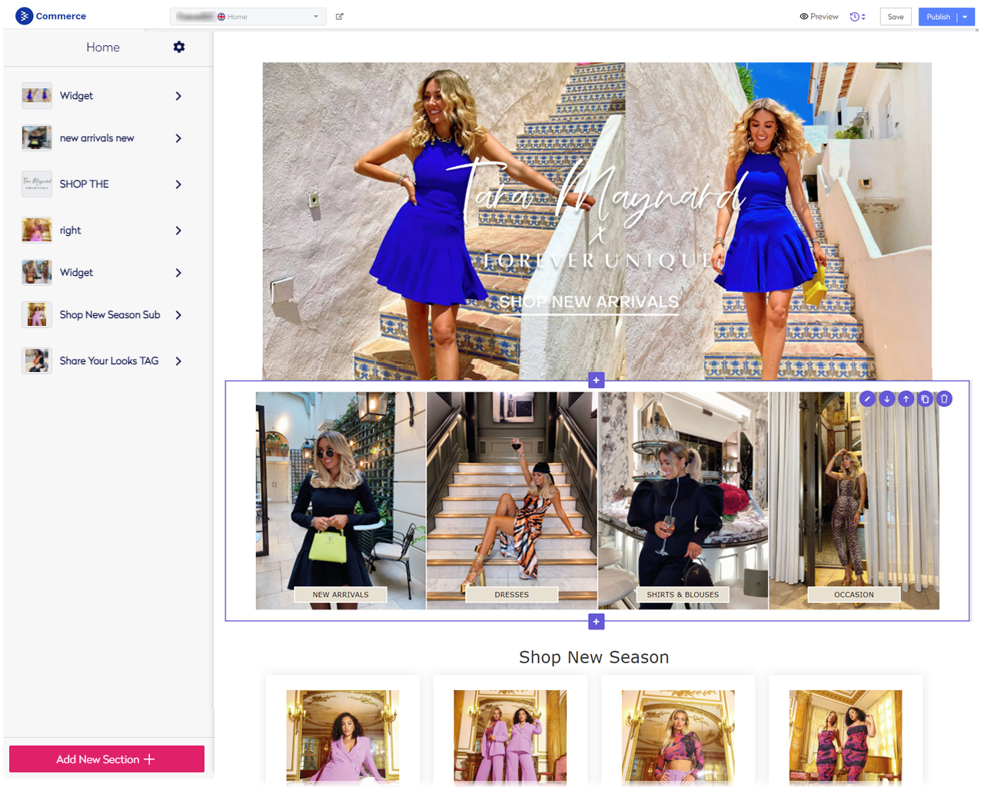The width and height of the screenshot is (984, 787).
Task: Open page in new tab icon
Action: click(x=340, y=16)
